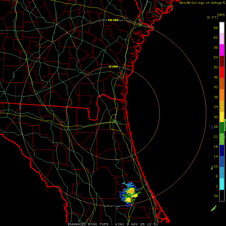The width and height of the screenshot is (226, 226).
Task: Click the "TOPS" legend title
Action: click(221, 15)
